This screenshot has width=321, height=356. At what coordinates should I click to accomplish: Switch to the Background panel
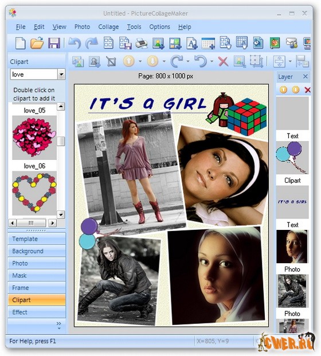click(37, 251)
